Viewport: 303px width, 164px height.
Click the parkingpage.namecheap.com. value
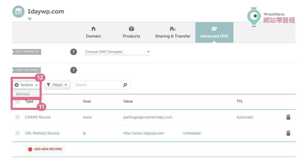[148, 117]
